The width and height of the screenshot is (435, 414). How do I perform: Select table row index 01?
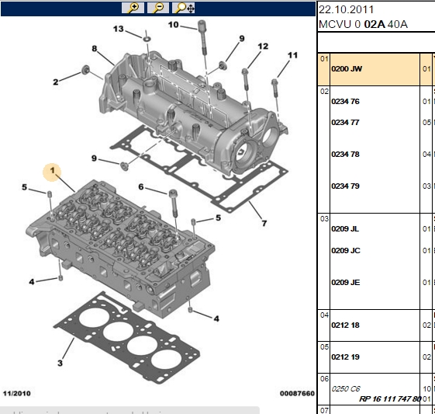pyautogui.click(x=324, y=59)
